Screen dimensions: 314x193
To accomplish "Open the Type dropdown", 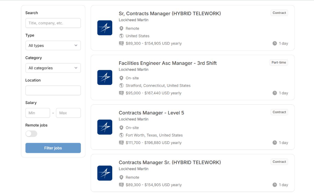I will (x=53, y=46).
